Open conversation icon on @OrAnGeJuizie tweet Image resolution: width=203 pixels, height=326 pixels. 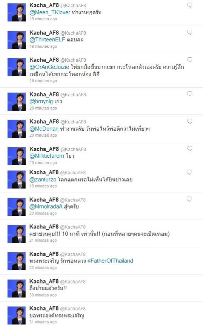pos(190,60)
